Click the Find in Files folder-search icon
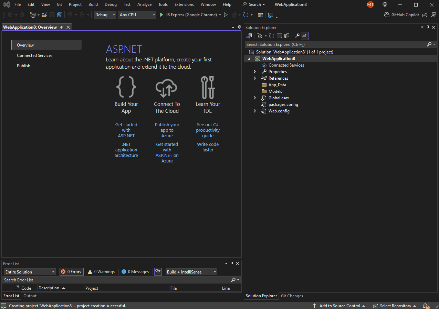The height and width of the screenshot is (309, 439). pyautogui.click(x=260, y=15)
